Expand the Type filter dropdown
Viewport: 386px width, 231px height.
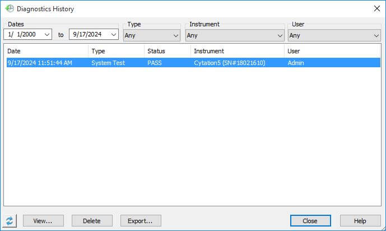[x=175, y=35]
